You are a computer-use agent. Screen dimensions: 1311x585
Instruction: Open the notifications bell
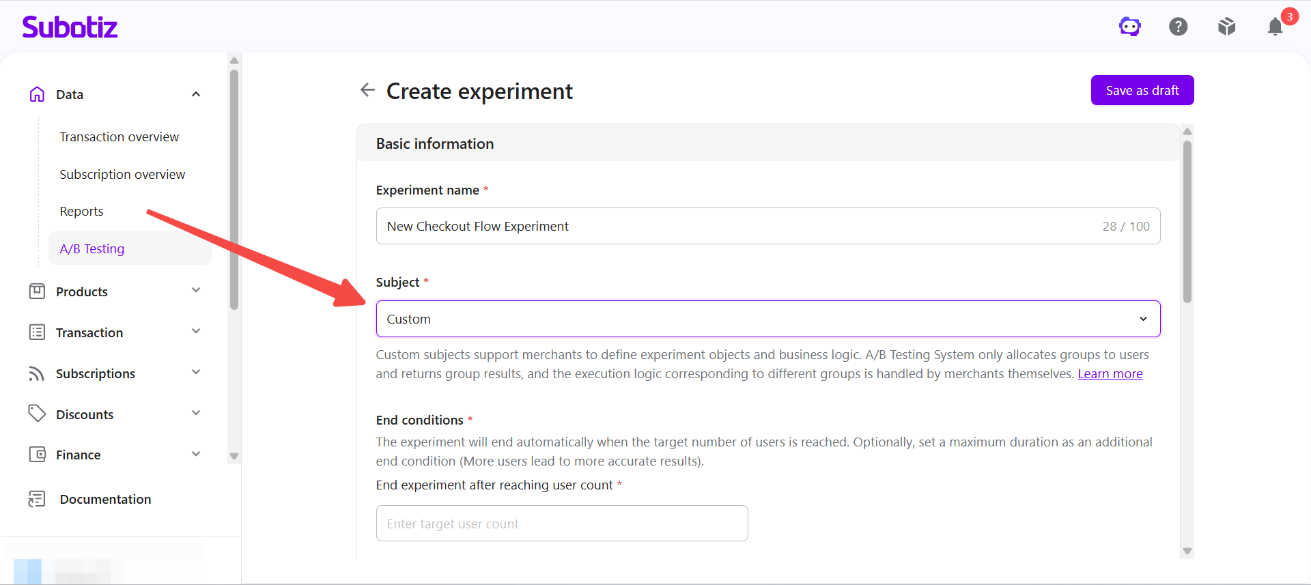(1275, 27)
